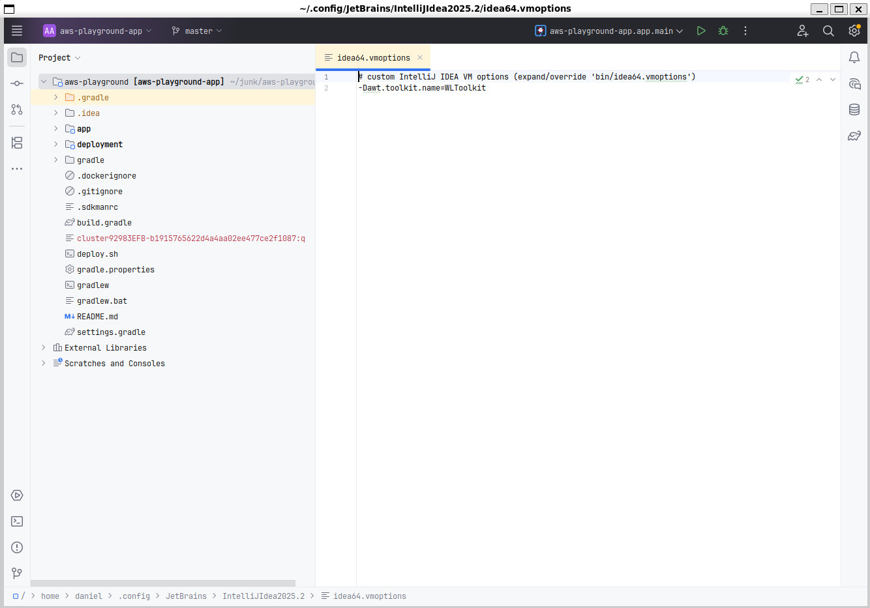
Task: Click '.config' breadcrumb segment
Action: (134, 596)
